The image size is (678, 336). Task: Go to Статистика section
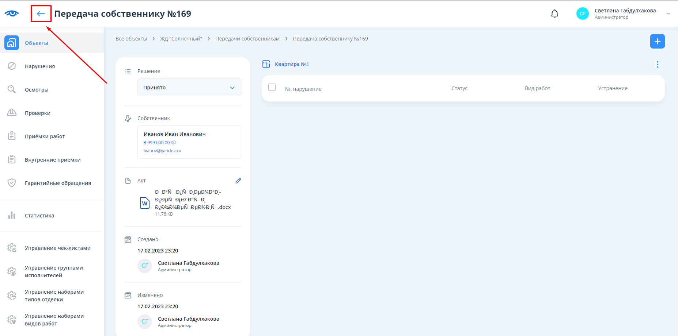[39, 216]
